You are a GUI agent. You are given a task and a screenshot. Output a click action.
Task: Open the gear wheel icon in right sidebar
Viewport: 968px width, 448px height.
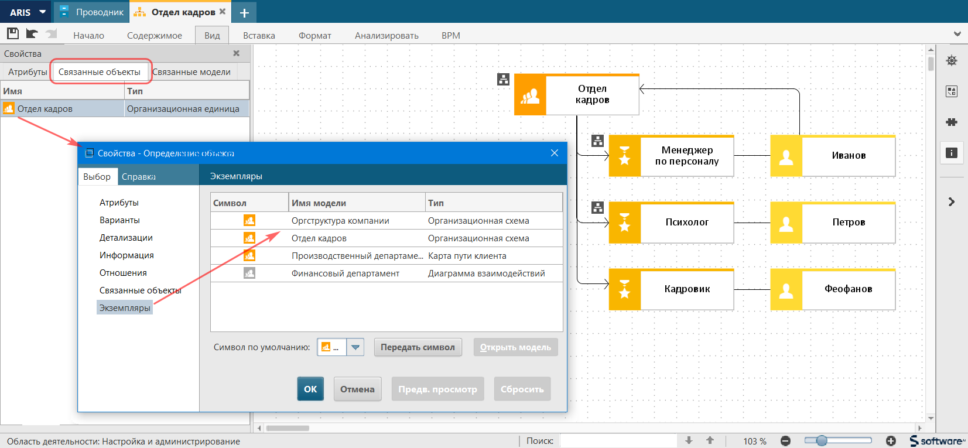click(952, 60)
